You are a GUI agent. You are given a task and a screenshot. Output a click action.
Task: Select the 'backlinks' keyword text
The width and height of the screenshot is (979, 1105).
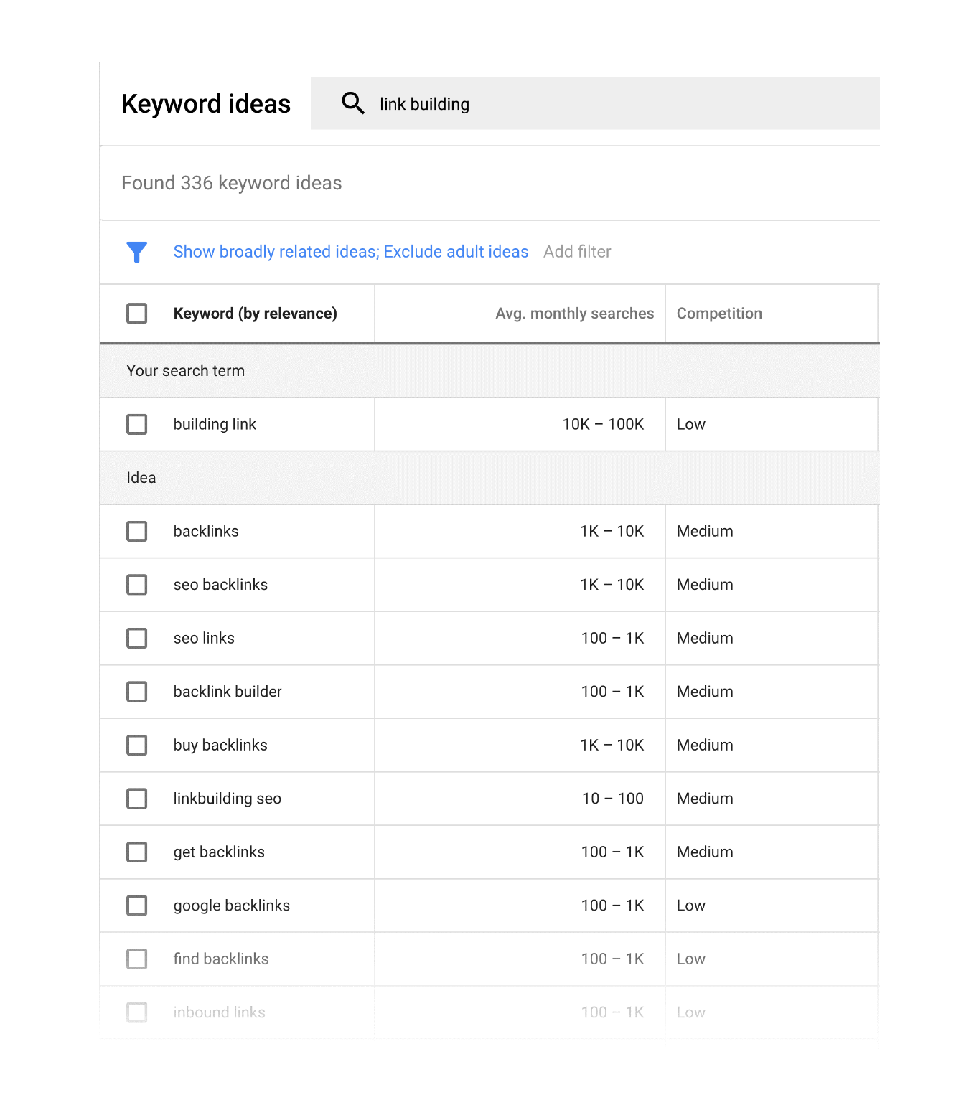(x=206, y=531)
